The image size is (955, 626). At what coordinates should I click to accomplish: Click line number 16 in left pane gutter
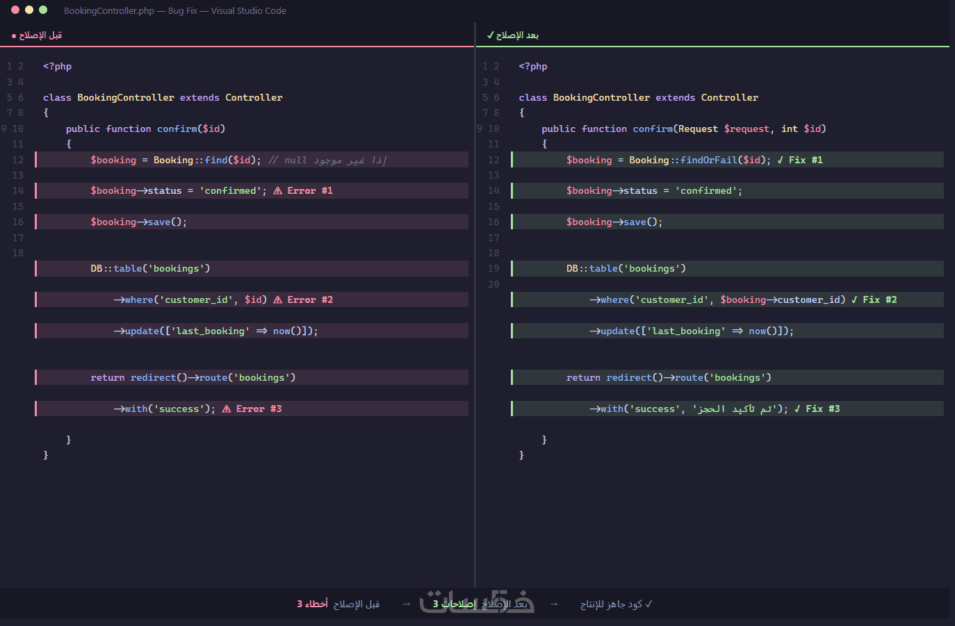point(18,222)
